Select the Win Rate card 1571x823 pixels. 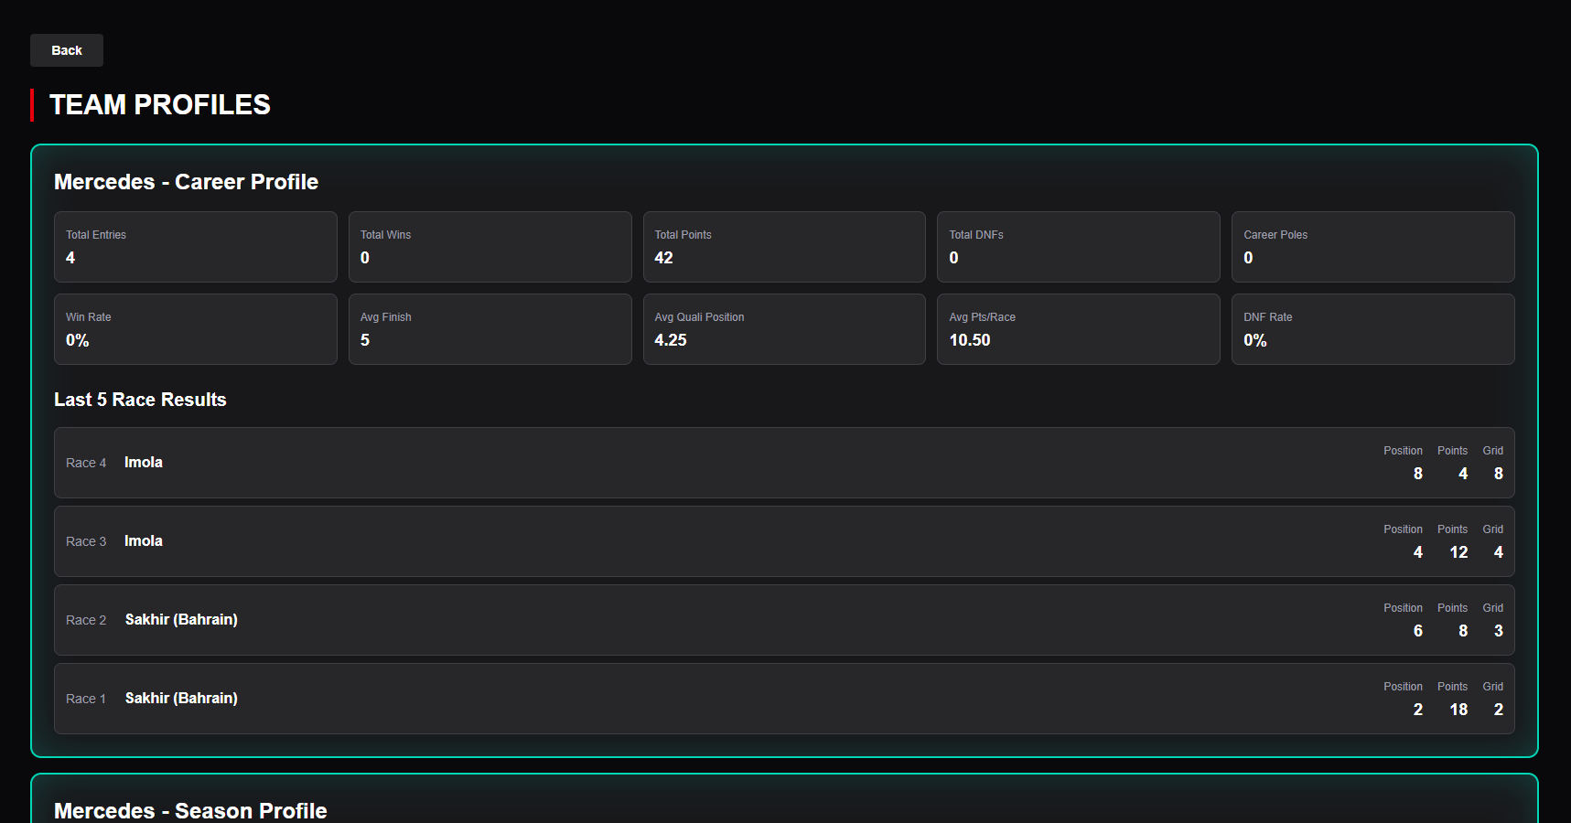click(196, 329)
